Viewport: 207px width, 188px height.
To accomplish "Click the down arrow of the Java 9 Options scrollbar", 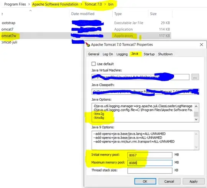I will (x=196, y=147).
